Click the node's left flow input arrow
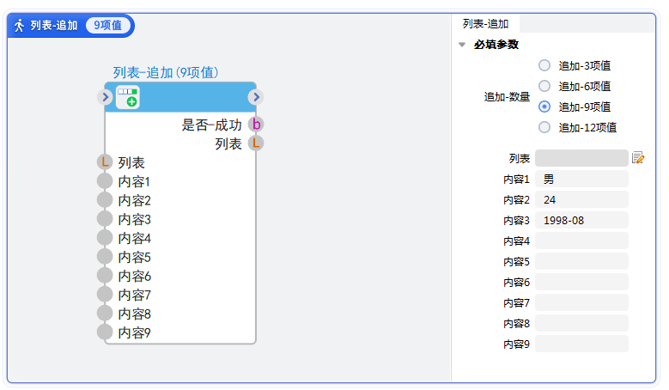The width and height of the screenshot is (669, 390). 105,97
